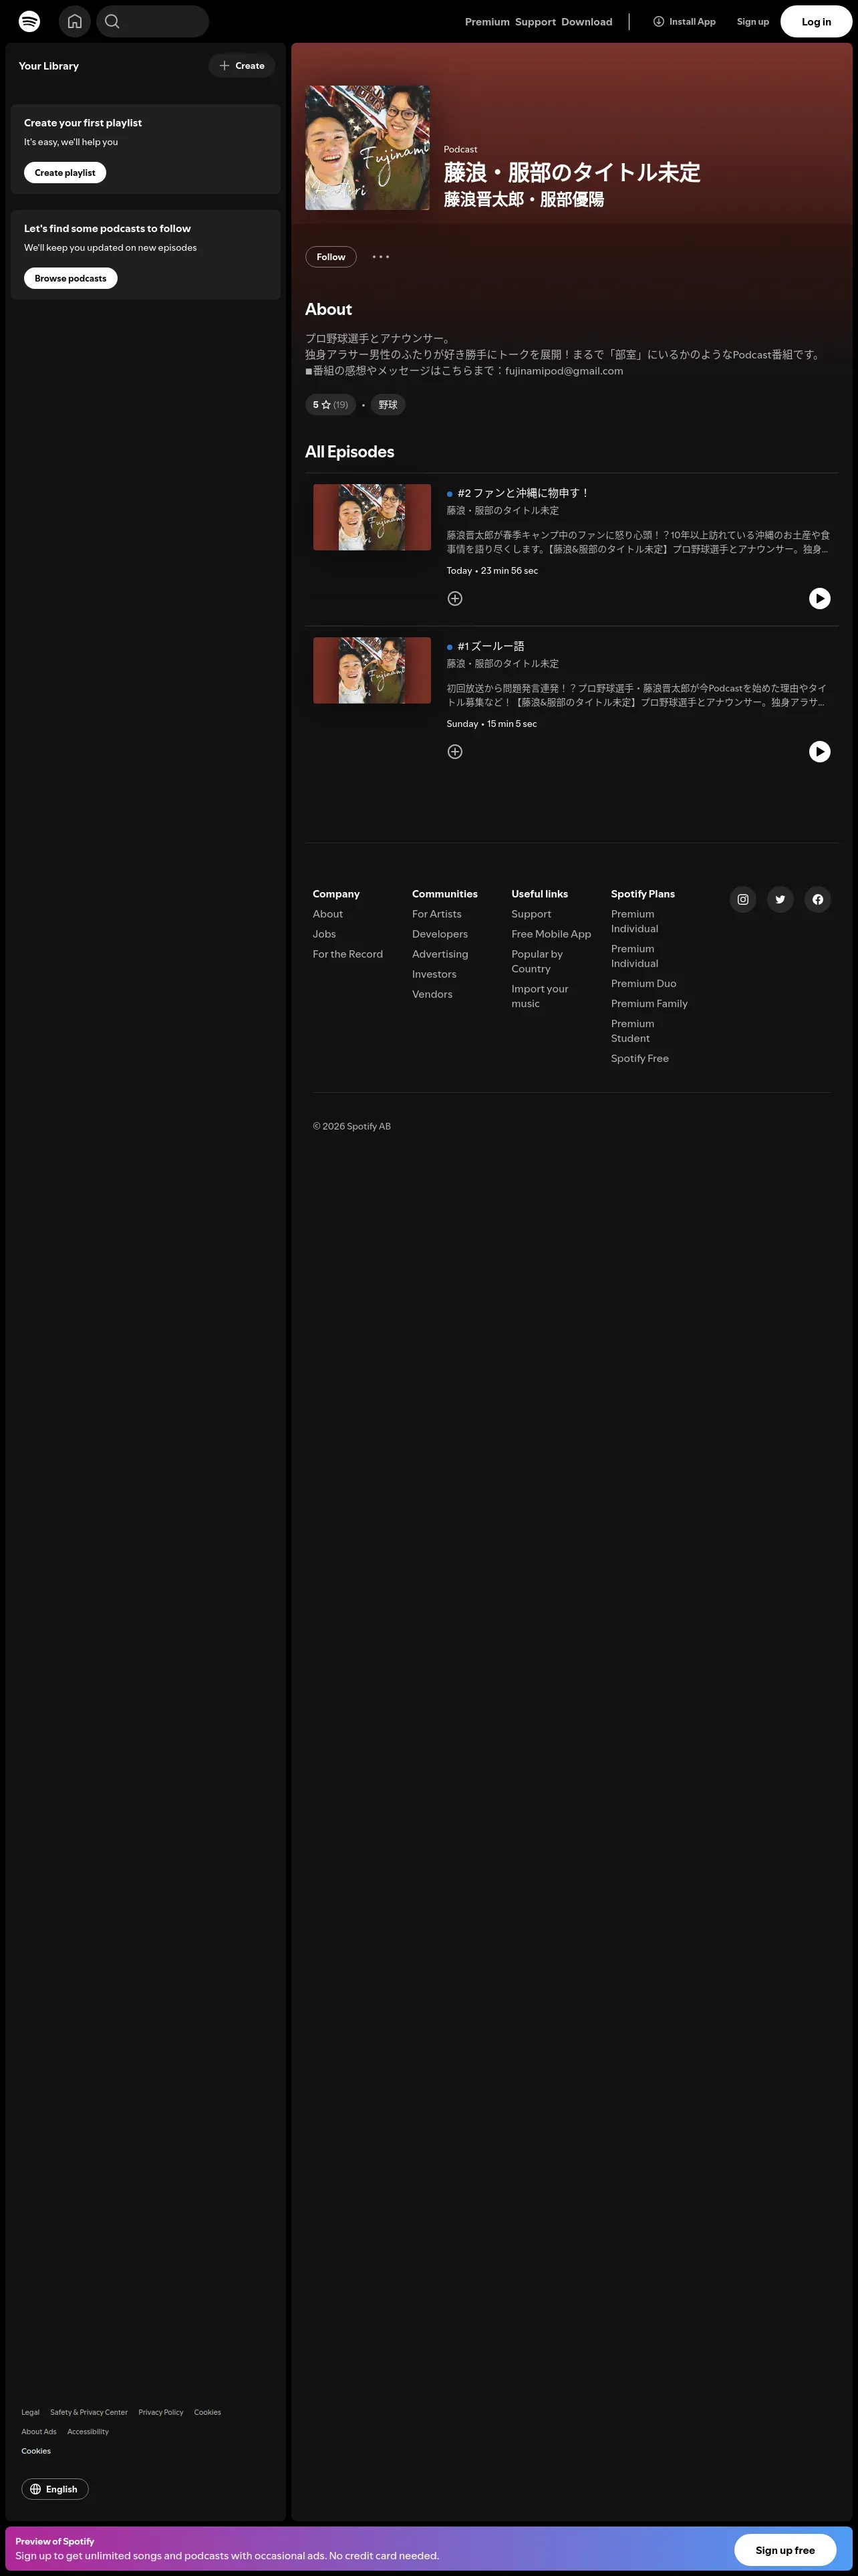
Task: Open Spotify Twitter icon
Action: pos(780,899)
